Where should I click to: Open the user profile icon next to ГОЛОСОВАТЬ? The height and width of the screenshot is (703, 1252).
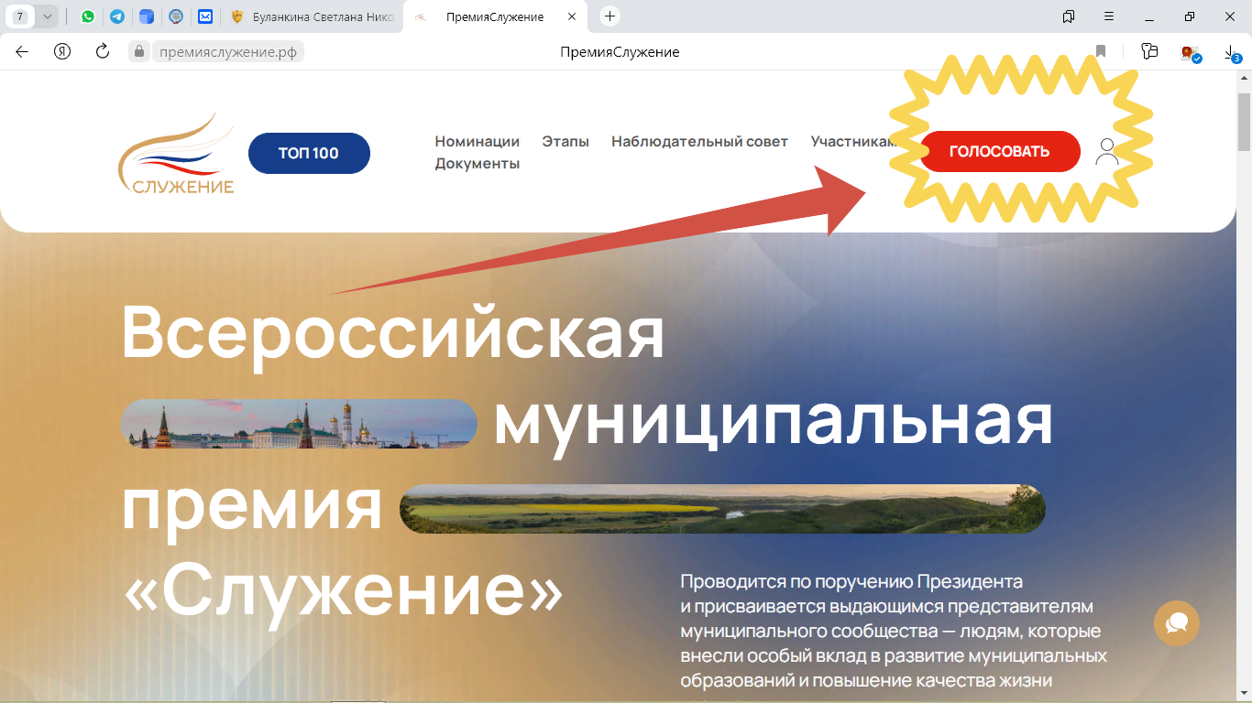point(1108,151)
